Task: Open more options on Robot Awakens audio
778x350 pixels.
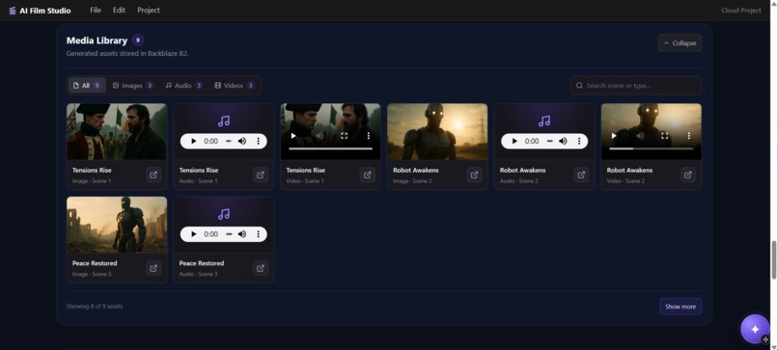Action: pos(578,142)
